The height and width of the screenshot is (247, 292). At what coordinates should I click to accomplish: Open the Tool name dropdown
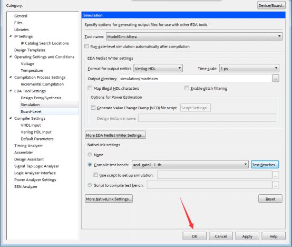click(x=194, y=36)
